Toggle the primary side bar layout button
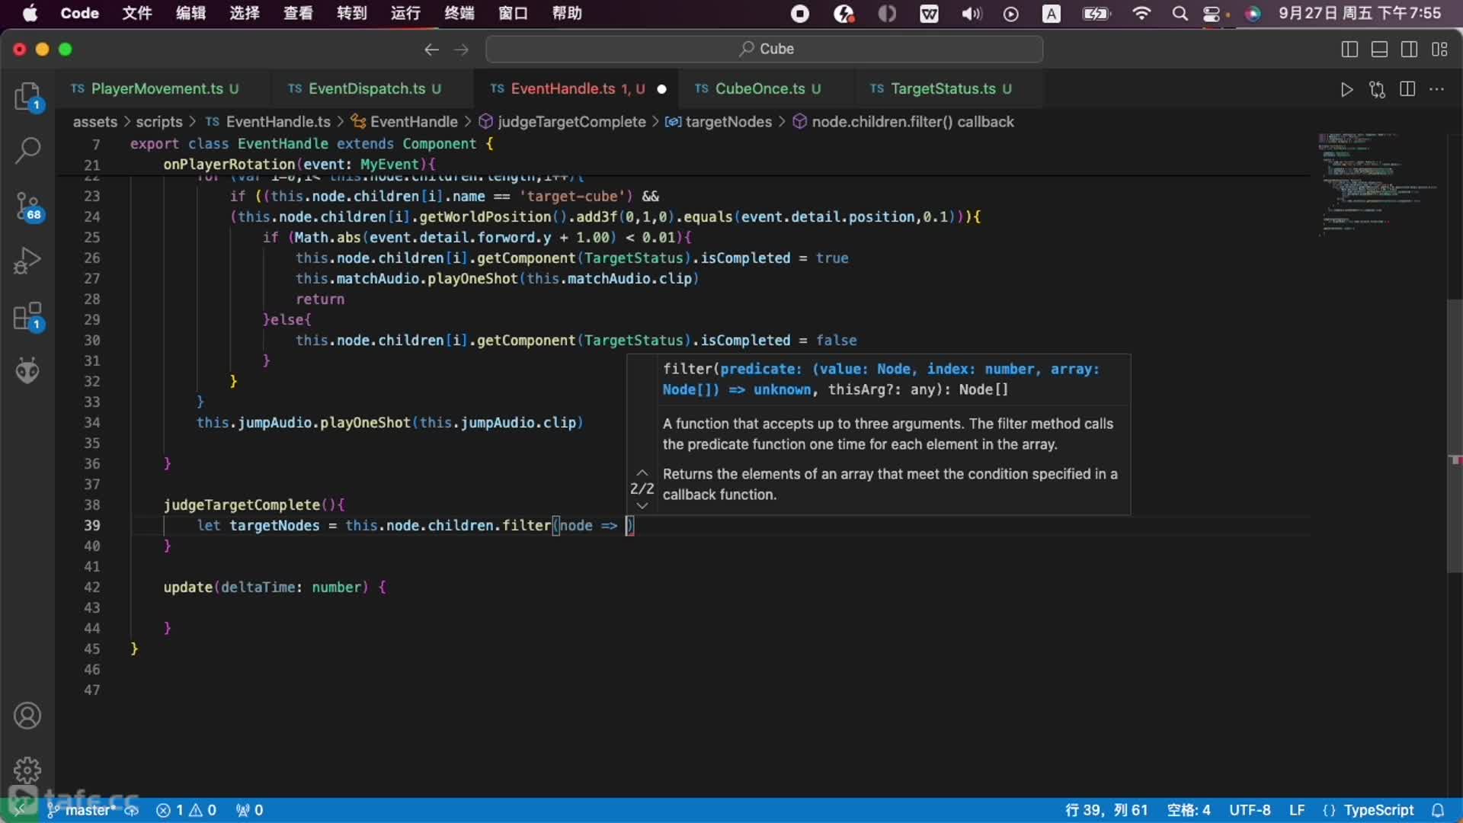1463x823 pixels. coord(1349,50)
